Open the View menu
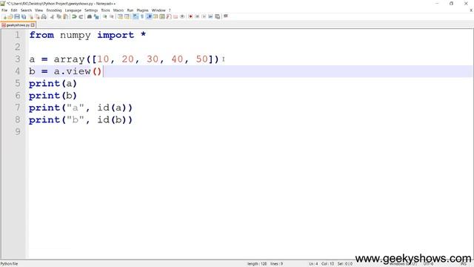This screenshot has height=267, width=474. tap(39, 10)
